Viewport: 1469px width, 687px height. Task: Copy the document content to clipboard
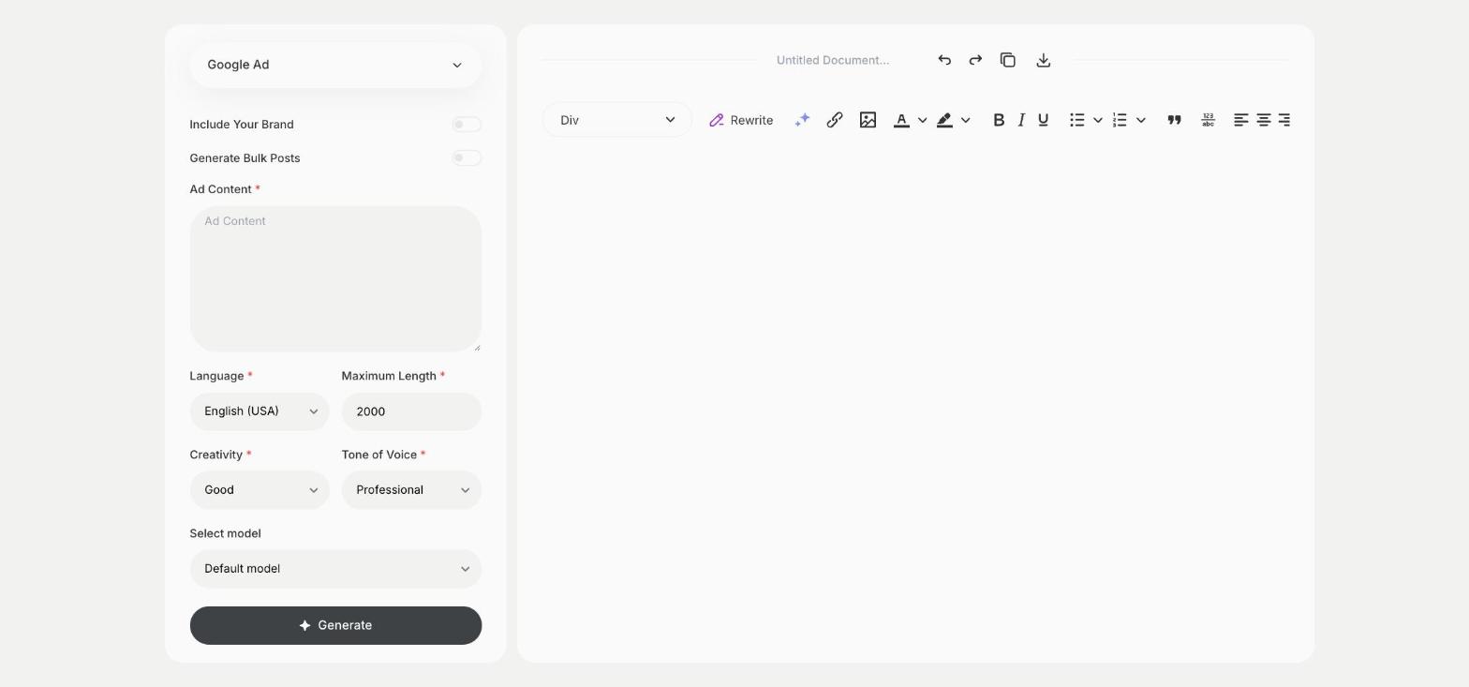[x=1008, y=60]
